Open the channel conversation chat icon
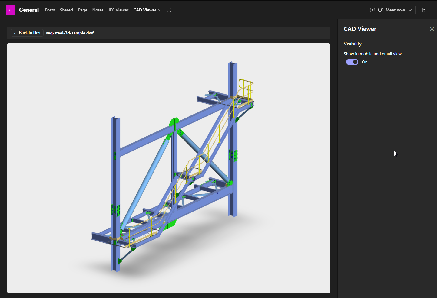Screen dimensions: 437x298 click(372, 10)
